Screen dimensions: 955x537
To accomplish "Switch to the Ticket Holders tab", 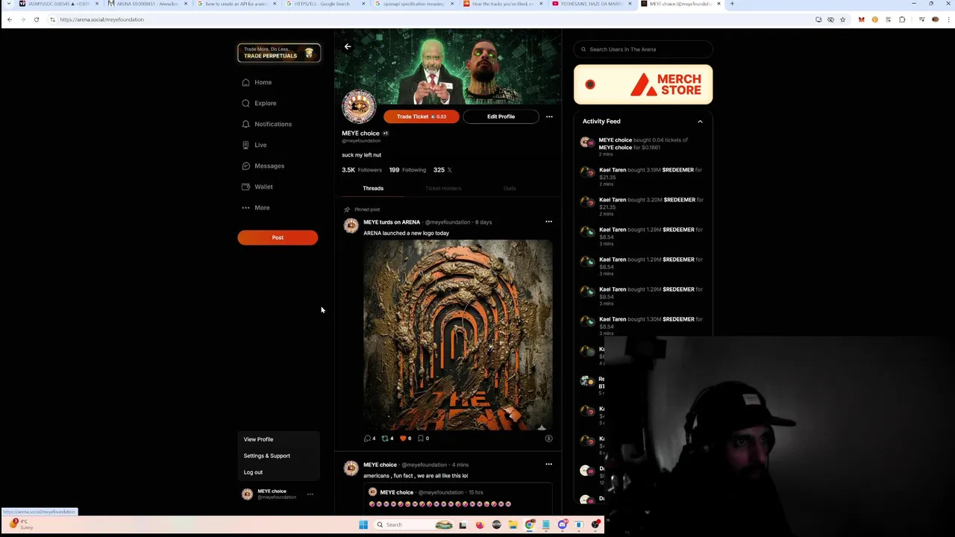I will [443, 188].
